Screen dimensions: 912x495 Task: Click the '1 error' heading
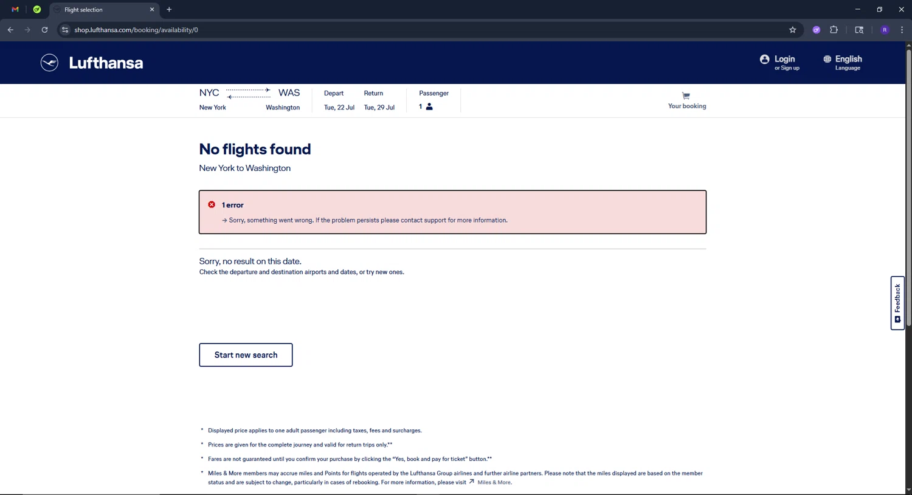point(232,206)
